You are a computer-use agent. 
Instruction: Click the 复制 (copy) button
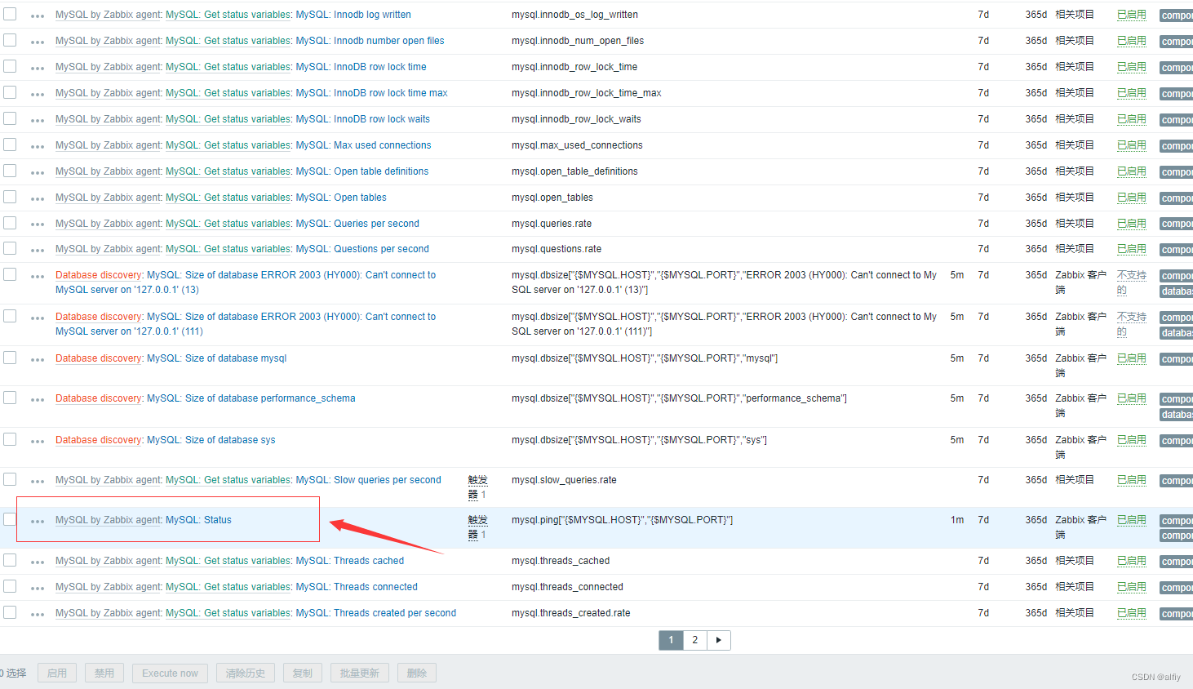coord(303,673)
